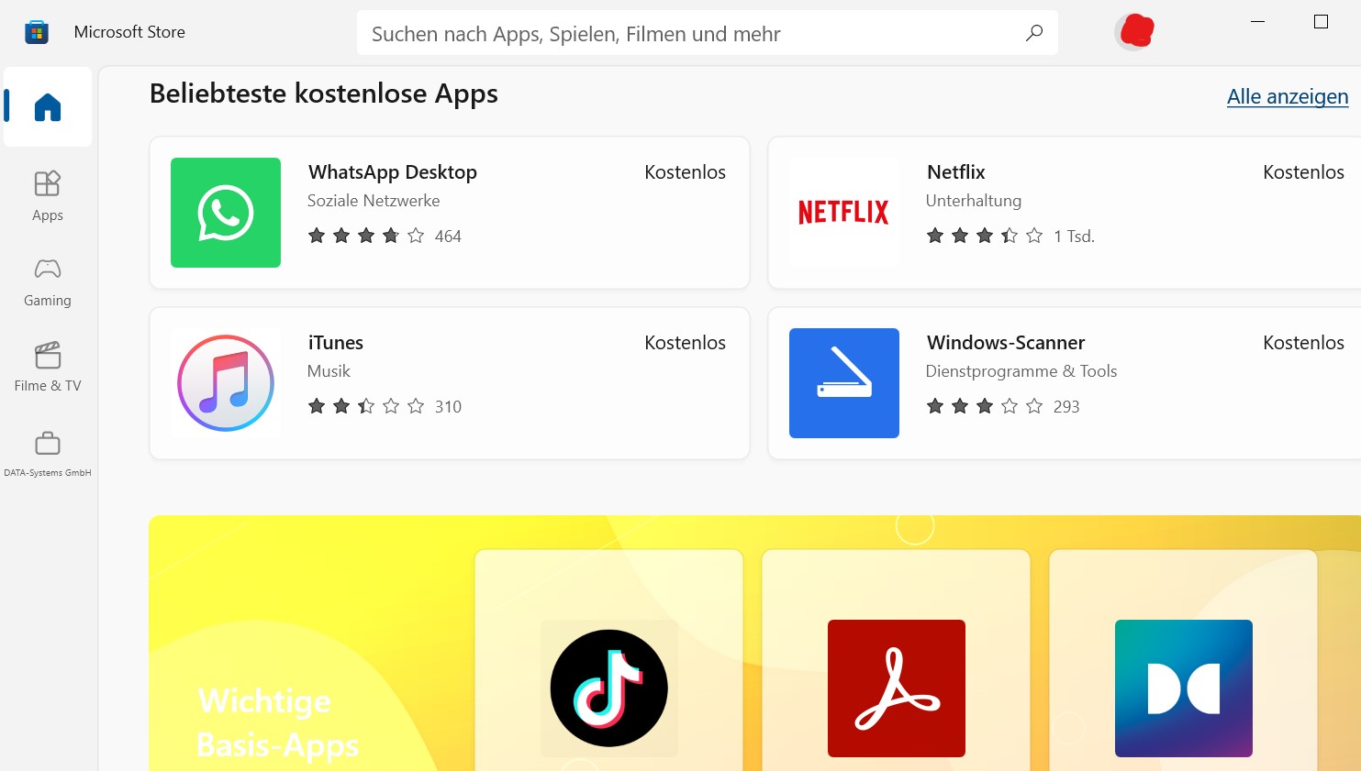This screenshot has height=771, width=1361.
Task: Open the WhatsApp Desktop app icon
Action: click(x=226, y=213)
